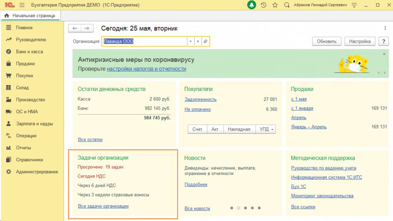Image resolution: width=393 pixels, height=221 pixels.
Task: Open the three-dot more menu at top right
Action: 385,28
